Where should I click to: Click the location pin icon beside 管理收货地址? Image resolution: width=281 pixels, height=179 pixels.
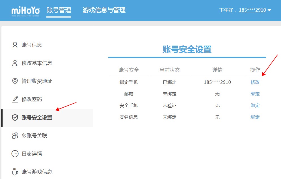tap(15, 81)
